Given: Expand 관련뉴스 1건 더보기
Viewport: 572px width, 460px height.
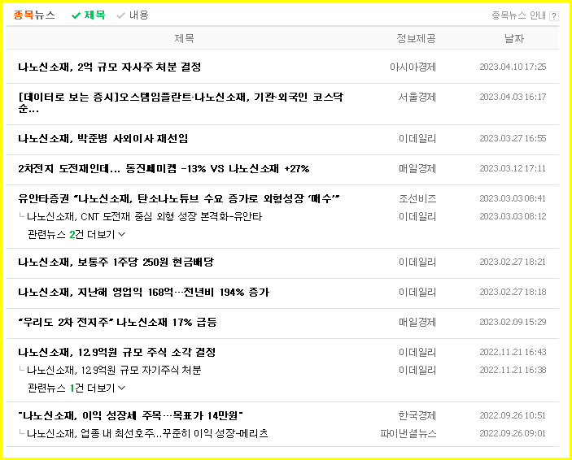Looking at the screenshot, I should click(x=76, y=388).
